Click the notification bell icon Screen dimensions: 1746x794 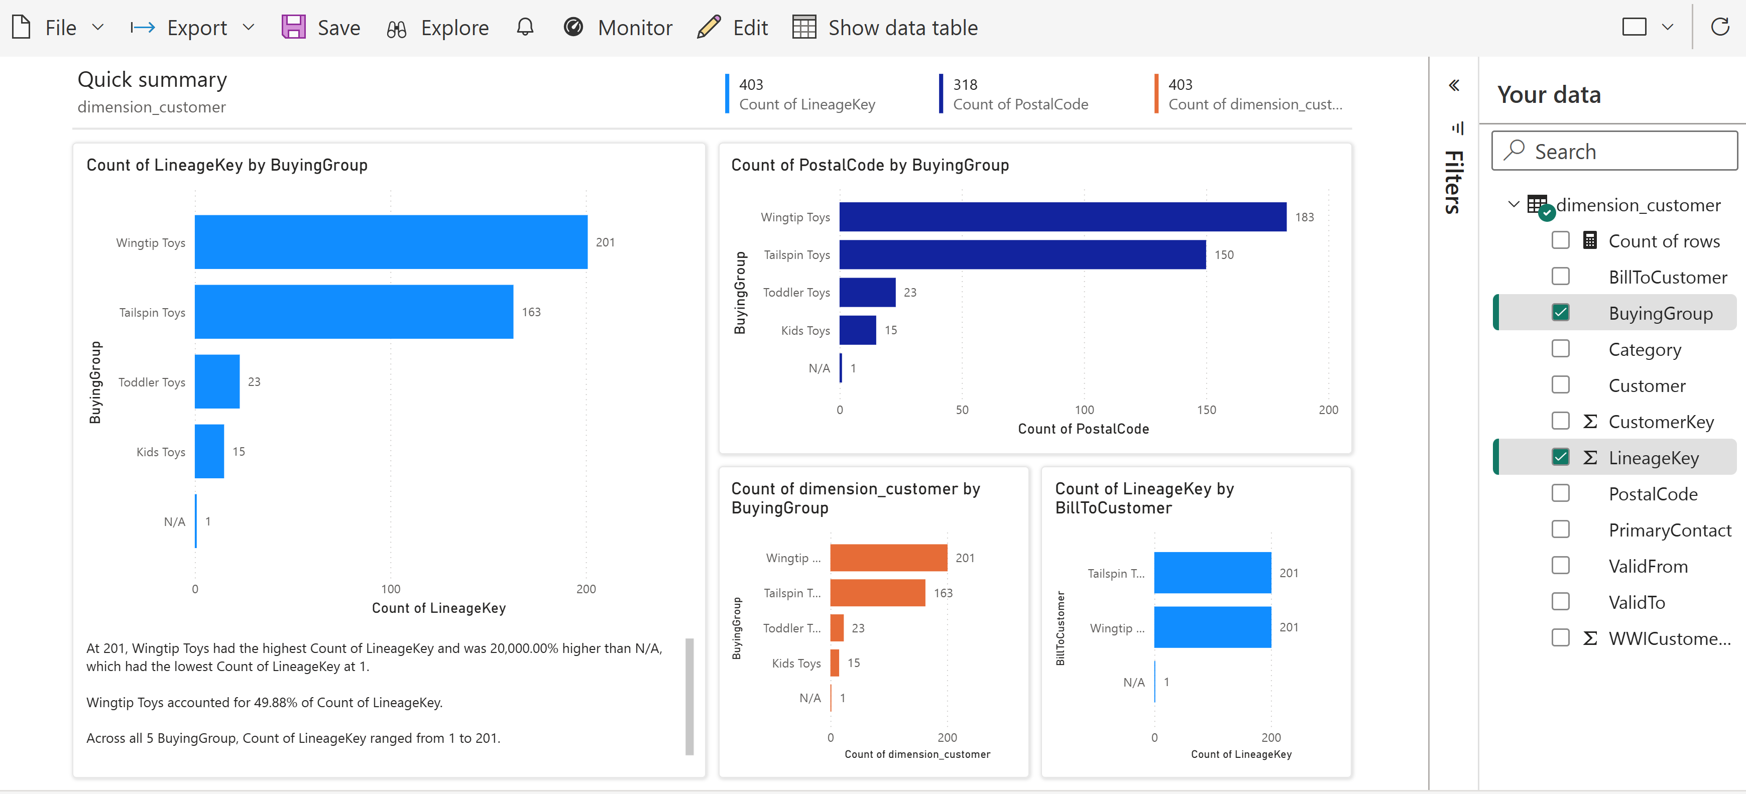point(525,27)
